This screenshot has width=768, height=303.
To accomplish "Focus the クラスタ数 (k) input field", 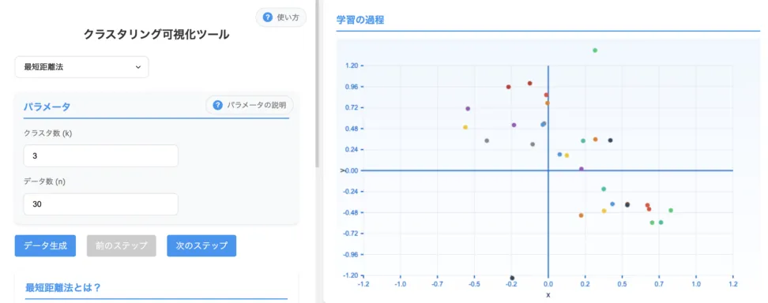I will pyautogui.click(x=101, y=155).
